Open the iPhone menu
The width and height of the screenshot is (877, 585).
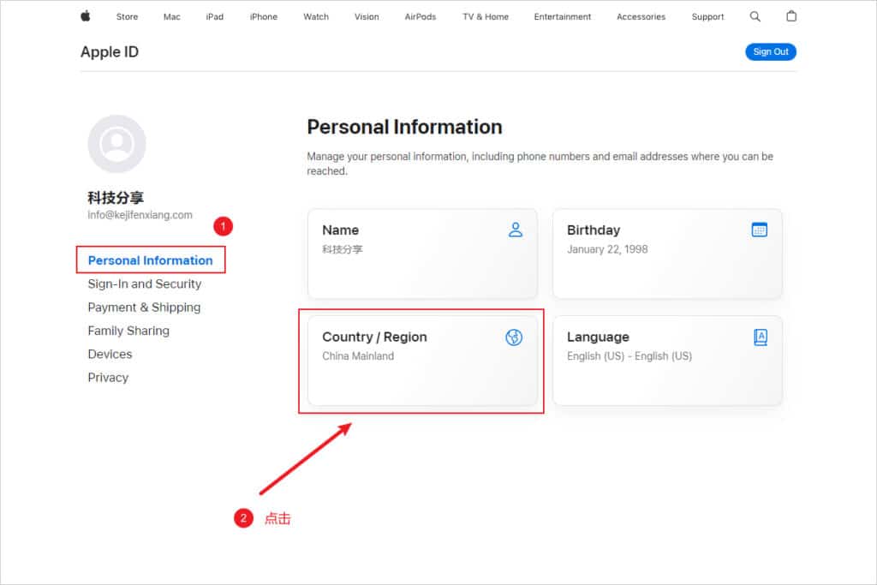264,17
